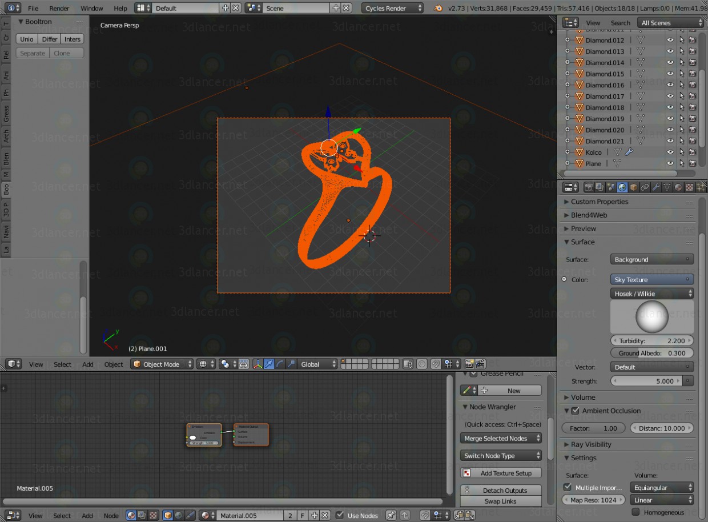This screenshot has height=522, width=708.
Task: Toggle renderability camera for Diamond.020
Action: 693,130
